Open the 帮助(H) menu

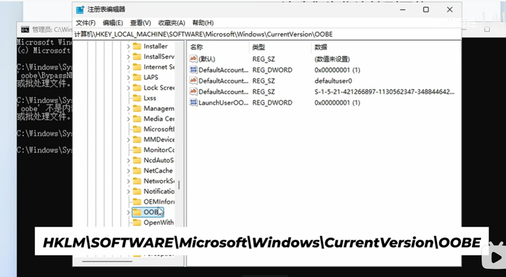point(203,23)
